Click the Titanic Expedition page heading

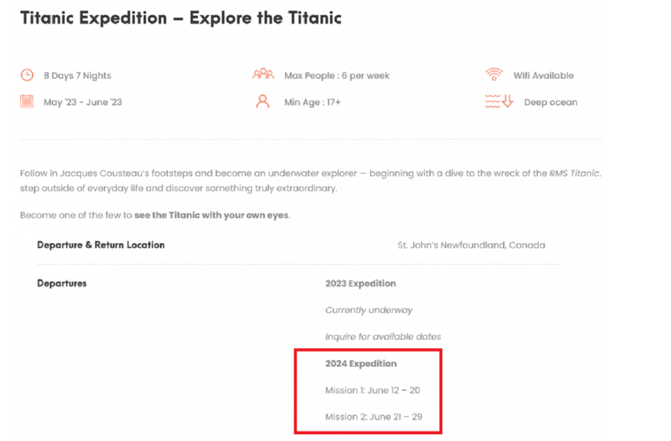click(x=181, y=18)
